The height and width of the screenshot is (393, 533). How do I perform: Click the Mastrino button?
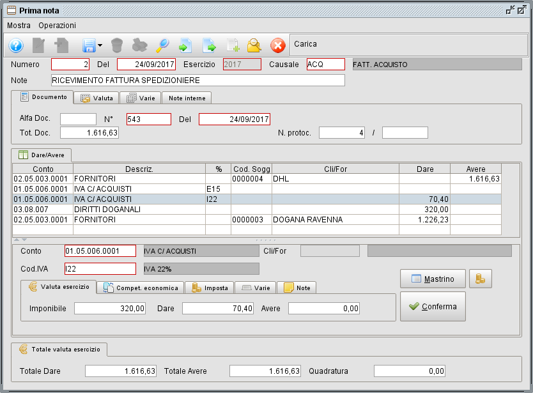(433, 279)
